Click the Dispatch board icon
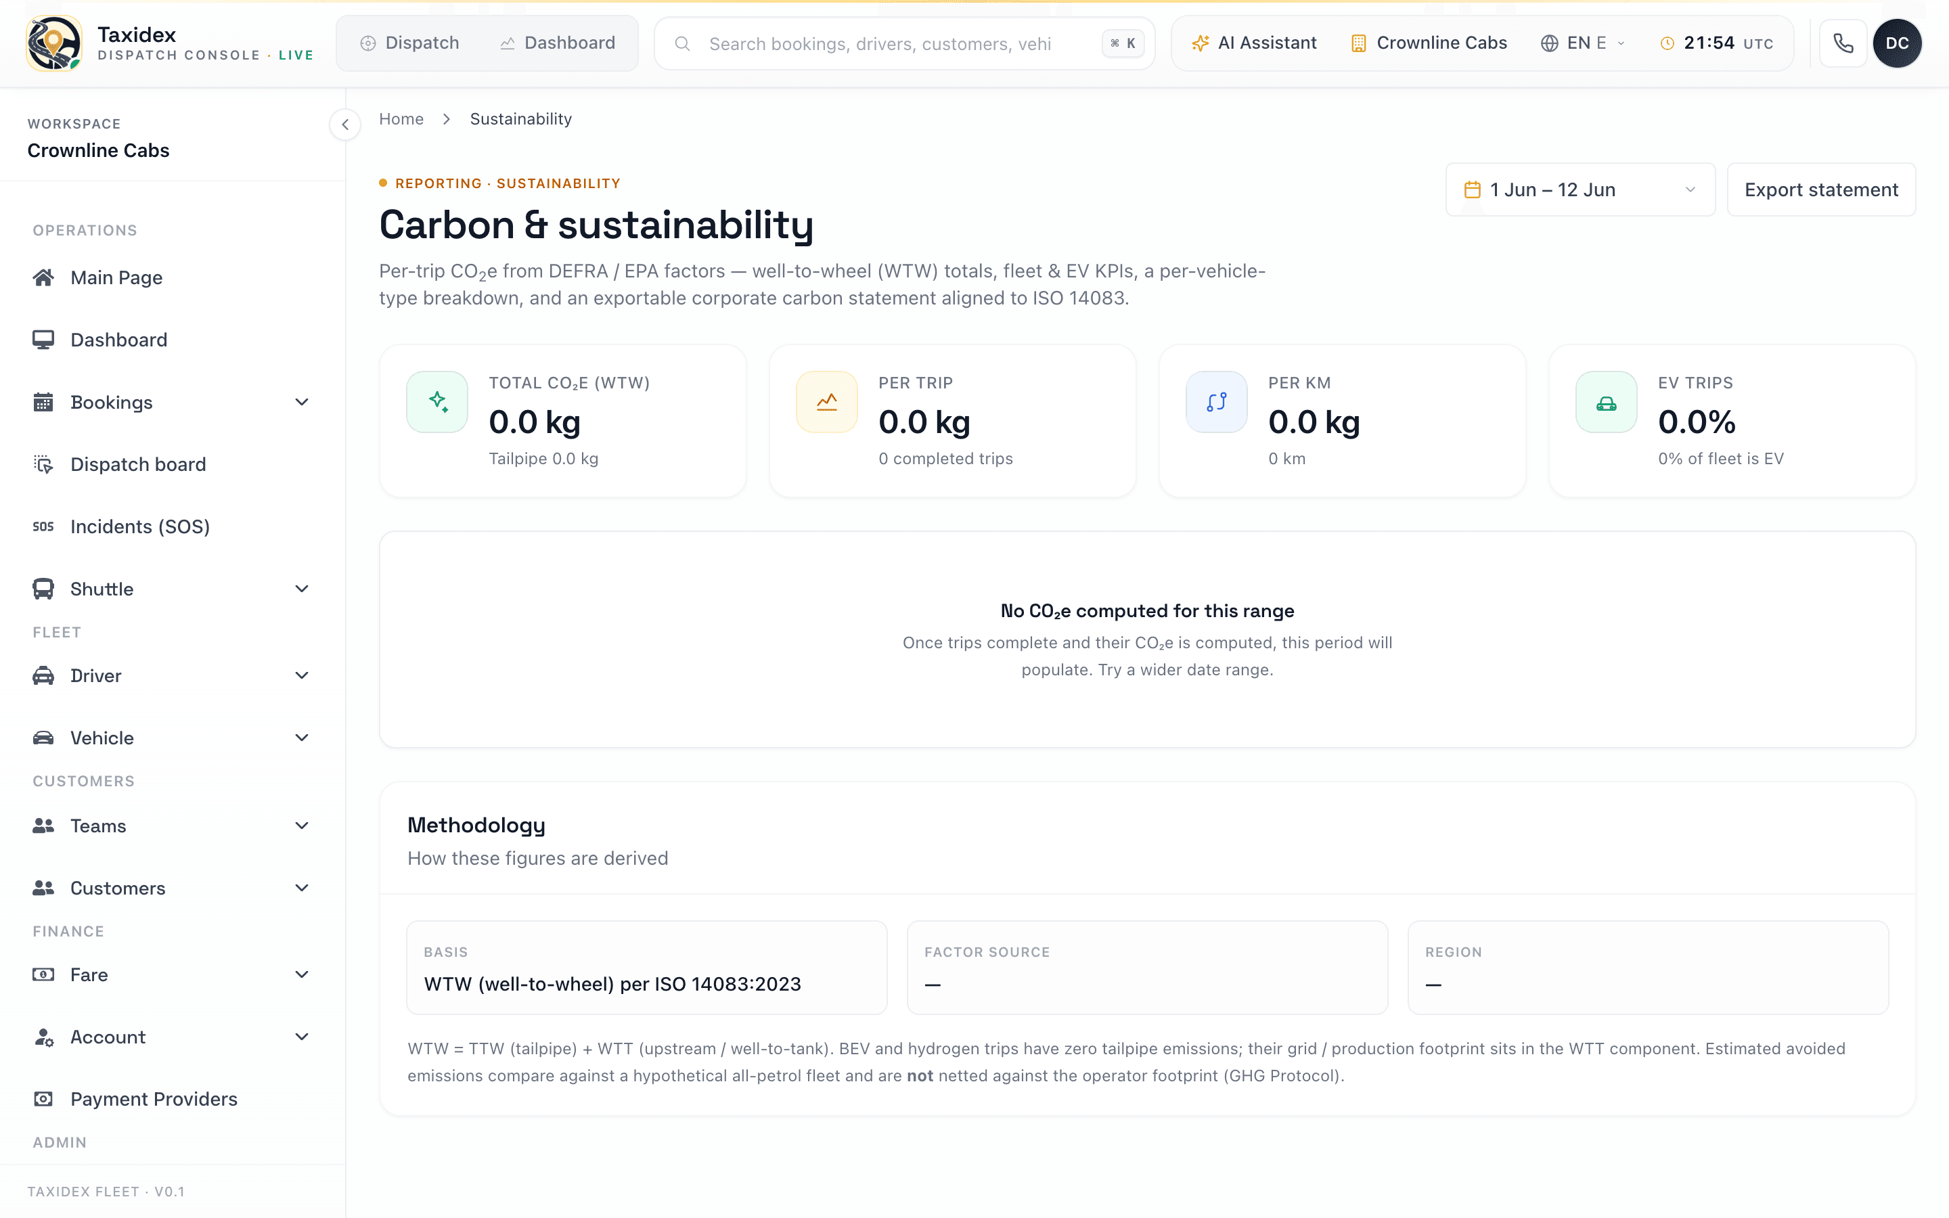 [43, 464]
